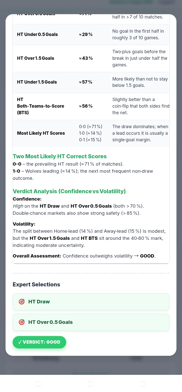Tap the Verdict Analysis heading

[x=69, y=191]
